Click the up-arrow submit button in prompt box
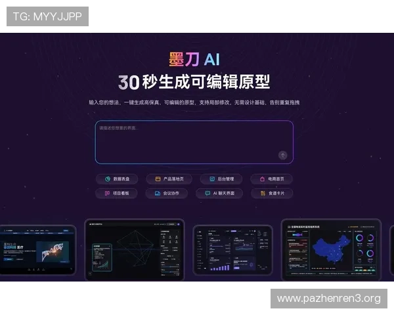This screenshot has width=394, height=315. tap(282, 156)
